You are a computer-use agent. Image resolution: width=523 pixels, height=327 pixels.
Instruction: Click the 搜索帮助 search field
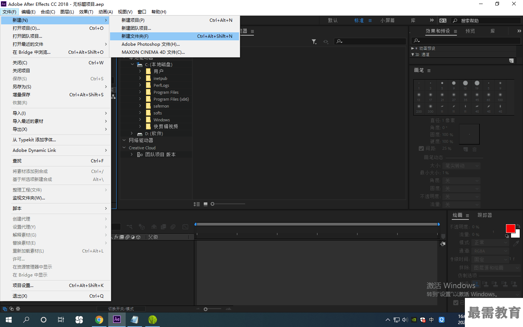486,21
